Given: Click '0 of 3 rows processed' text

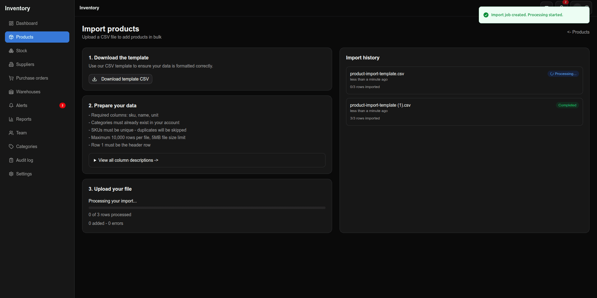Looking at the screenshot, I should pos(110,215).
